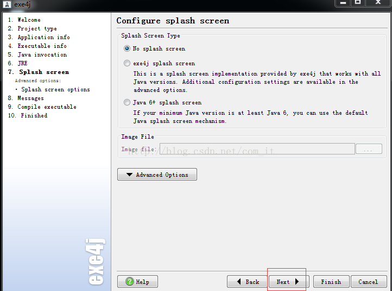Select No splash screen option
Viewport: 392px width, 291px height.
(x=128, y=48)
